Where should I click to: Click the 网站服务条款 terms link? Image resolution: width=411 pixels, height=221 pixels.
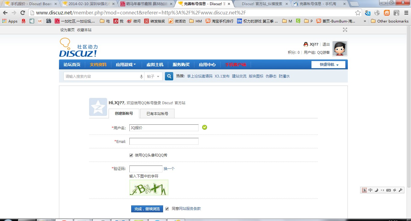[190, 209]
